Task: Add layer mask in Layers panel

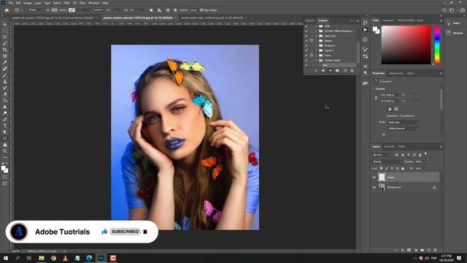Action: point(409,250)
